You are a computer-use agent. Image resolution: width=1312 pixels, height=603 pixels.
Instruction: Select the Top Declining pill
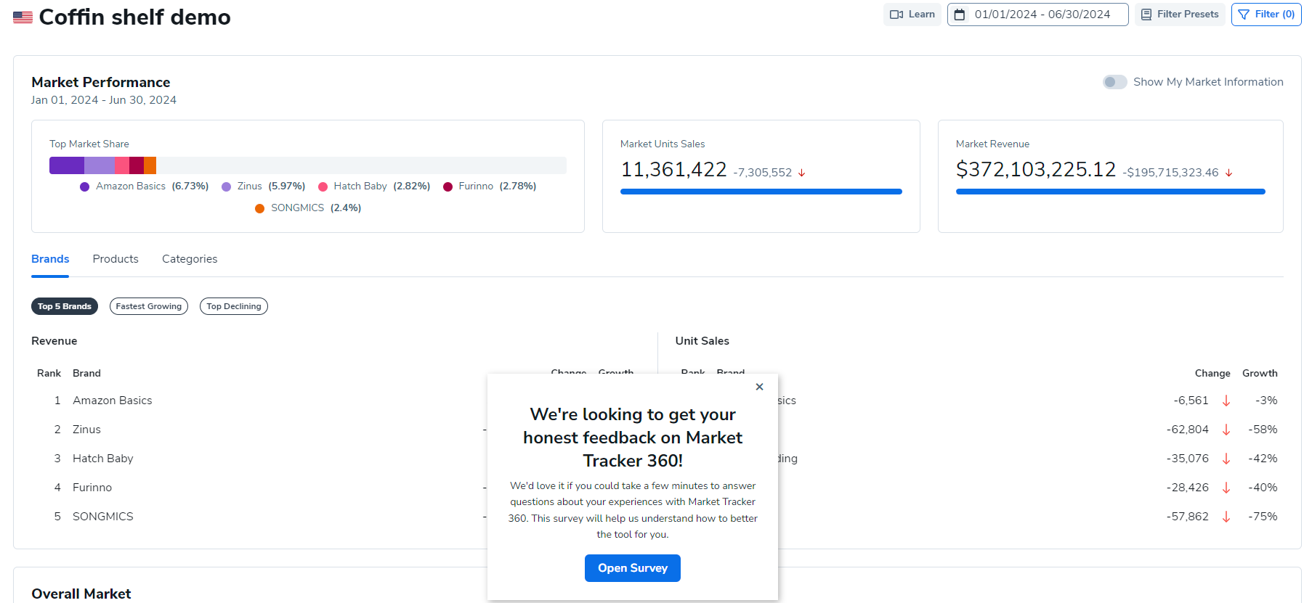tap(234, 306)
